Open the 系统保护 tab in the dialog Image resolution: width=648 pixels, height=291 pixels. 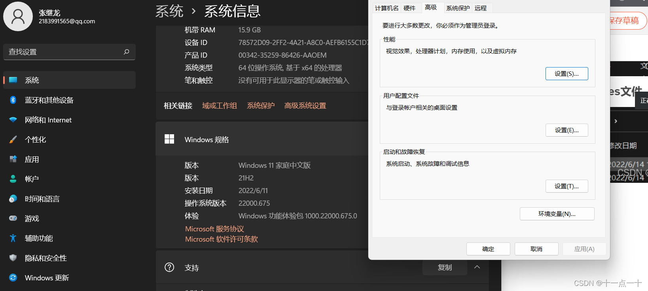pyautogui.click(x=458, y=8)
